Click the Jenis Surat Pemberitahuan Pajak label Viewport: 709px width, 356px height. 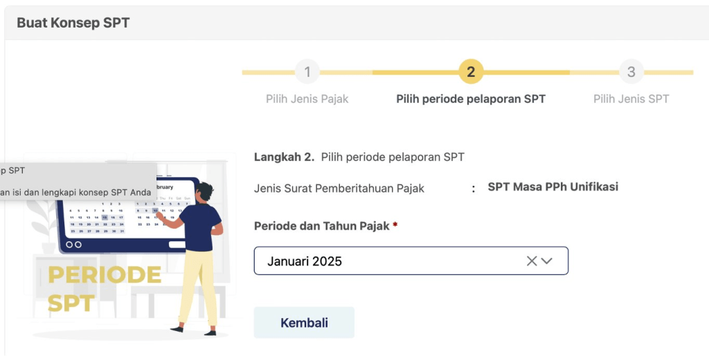(339, 188)
